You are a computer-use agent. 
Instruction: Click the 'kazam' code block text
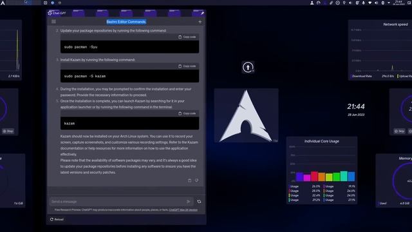point(70,123)
